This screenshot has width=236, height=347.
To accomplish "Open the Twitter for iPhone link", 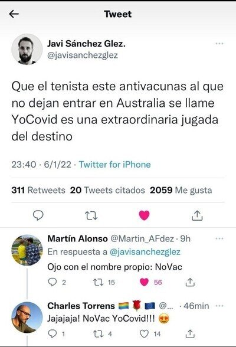I will tap(115, 165).
